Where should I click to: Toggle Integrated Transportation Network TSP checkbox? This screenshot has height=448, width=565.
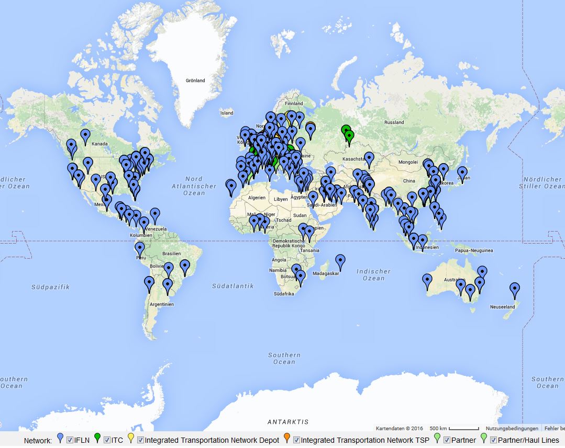coord(296,440)
